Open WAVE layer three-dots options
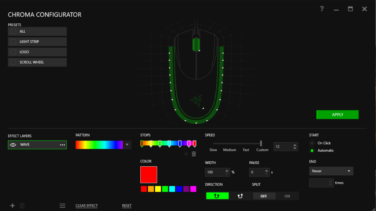The image size is (376, 211). coord(62,145)
